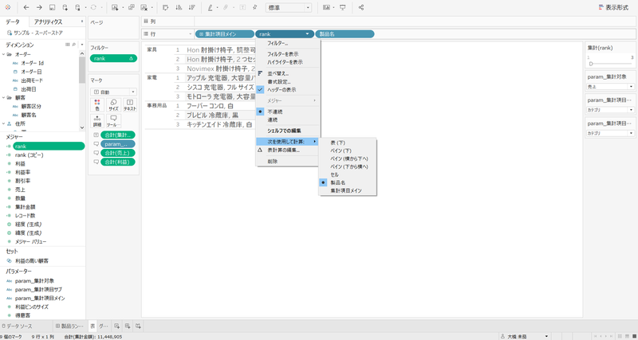Screen dimensions: 638x340
Task: Redo with the forward arrow icon
Action: click(x=39, y=7)
